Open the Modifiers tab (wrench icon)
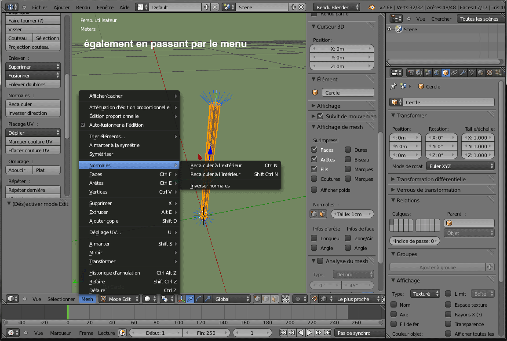Viewport: 507px width, 341px height. point(463,73)
